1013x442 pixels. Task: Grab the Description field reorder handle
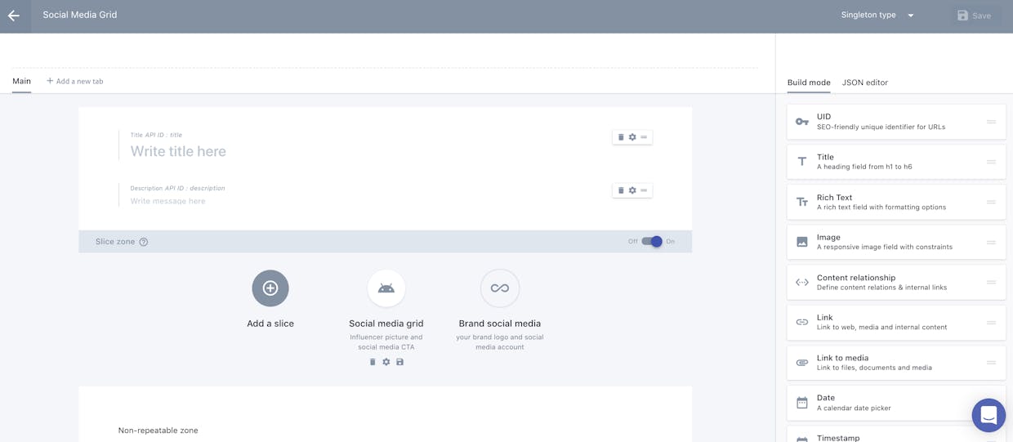(644, 190)
